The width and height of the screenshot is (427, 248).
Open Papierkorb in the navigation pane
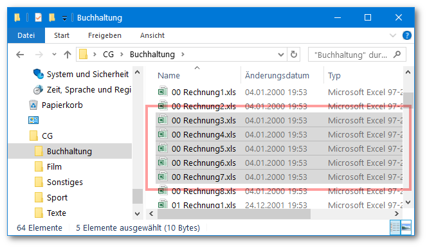pyautogui.click(x=62, y=105)
